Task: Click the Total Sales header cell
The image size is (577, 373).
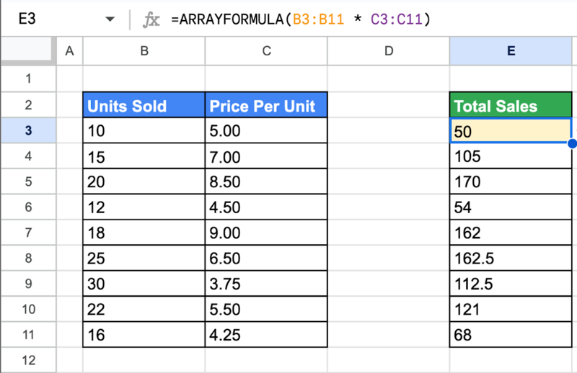Action: [x=511, y=105]
